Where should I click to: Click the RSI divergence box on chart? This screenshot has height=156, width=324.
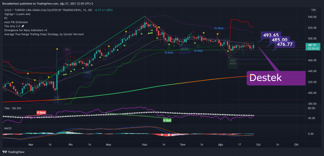67,50
